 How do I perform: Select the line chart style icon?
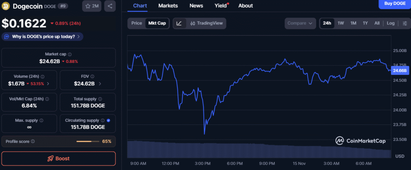click(179, 23)
